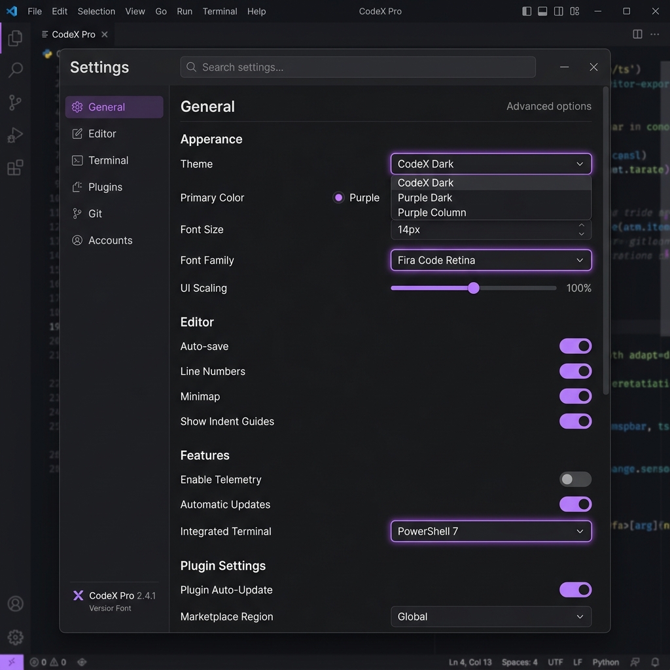The width and height of the screenshot is (670, 670).
Task: Click the split editor icon
Action: click(637, 34)
